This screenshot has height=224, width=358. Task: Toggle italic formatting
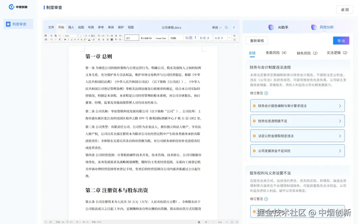(x=68, y=39)
